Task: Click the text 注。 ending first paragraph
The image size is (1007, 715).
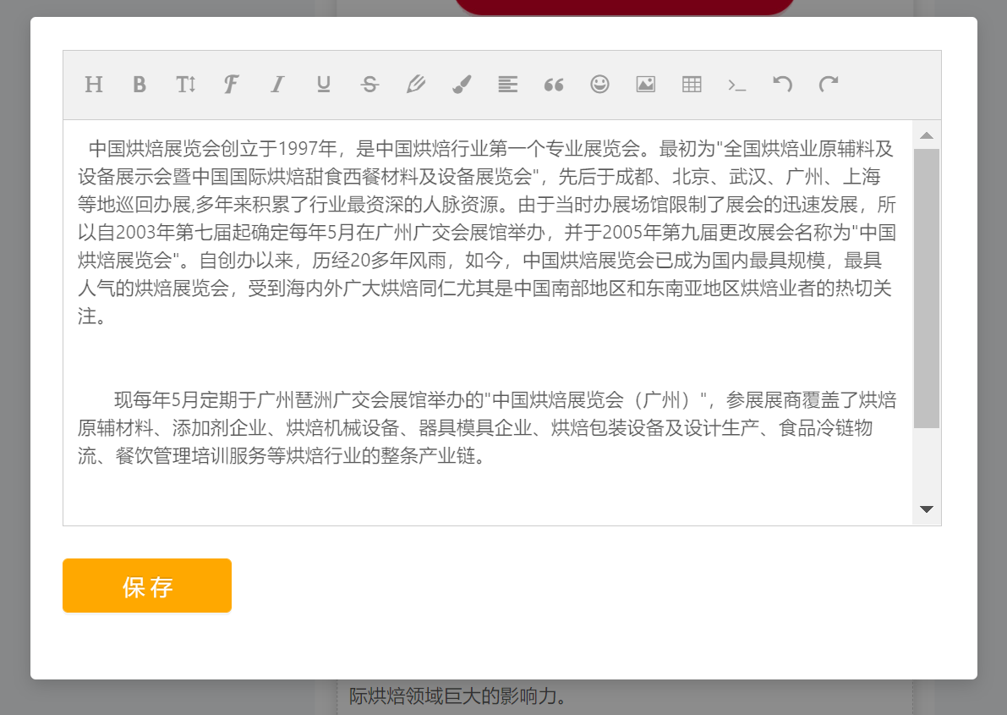Action: click(91, 316)
